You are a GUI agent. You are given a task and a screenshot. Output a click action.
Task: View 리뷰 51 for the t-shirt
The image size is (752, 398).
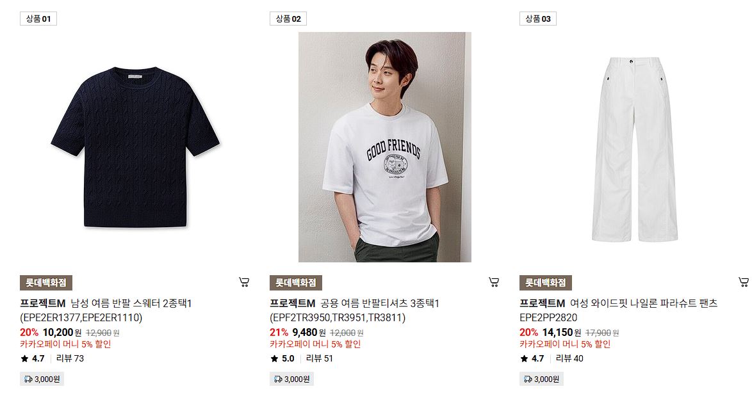320,358
